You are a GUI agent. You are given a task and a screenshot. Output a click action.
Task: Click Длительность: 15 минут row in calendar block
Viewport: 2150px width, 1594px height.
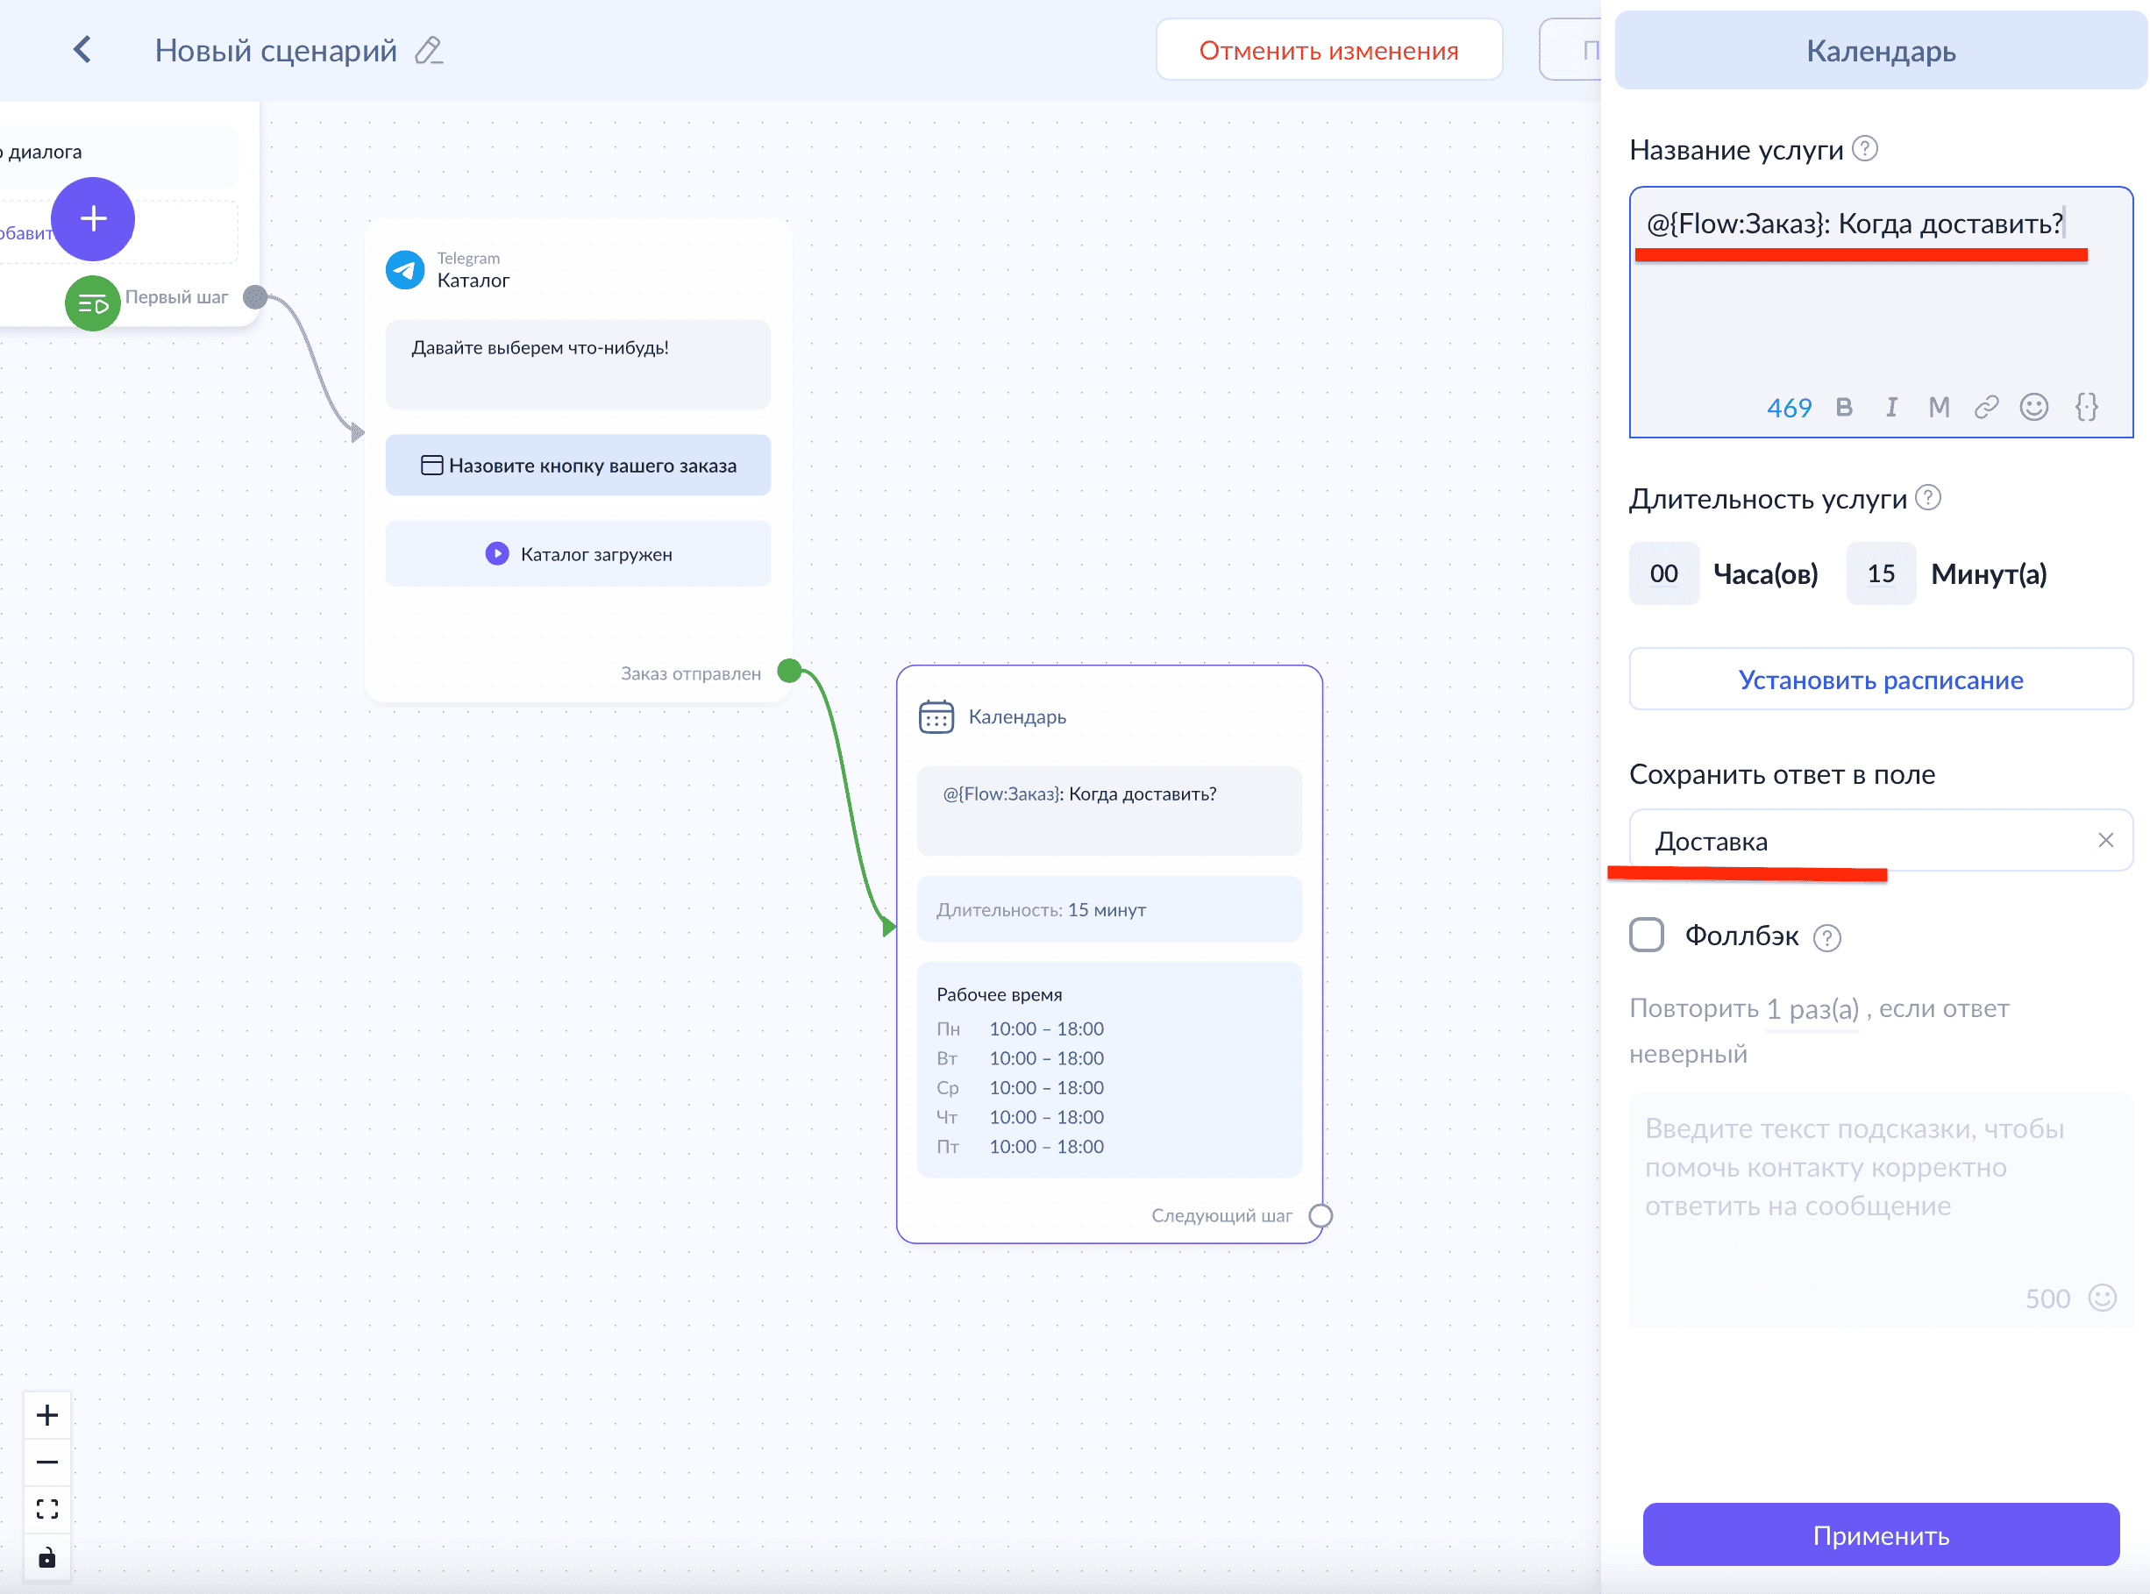coord(1109,909)
